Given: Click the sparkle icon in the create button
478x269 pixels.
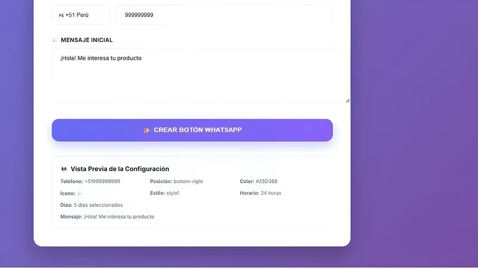Looking at the screenshot, I should (146, 130).
